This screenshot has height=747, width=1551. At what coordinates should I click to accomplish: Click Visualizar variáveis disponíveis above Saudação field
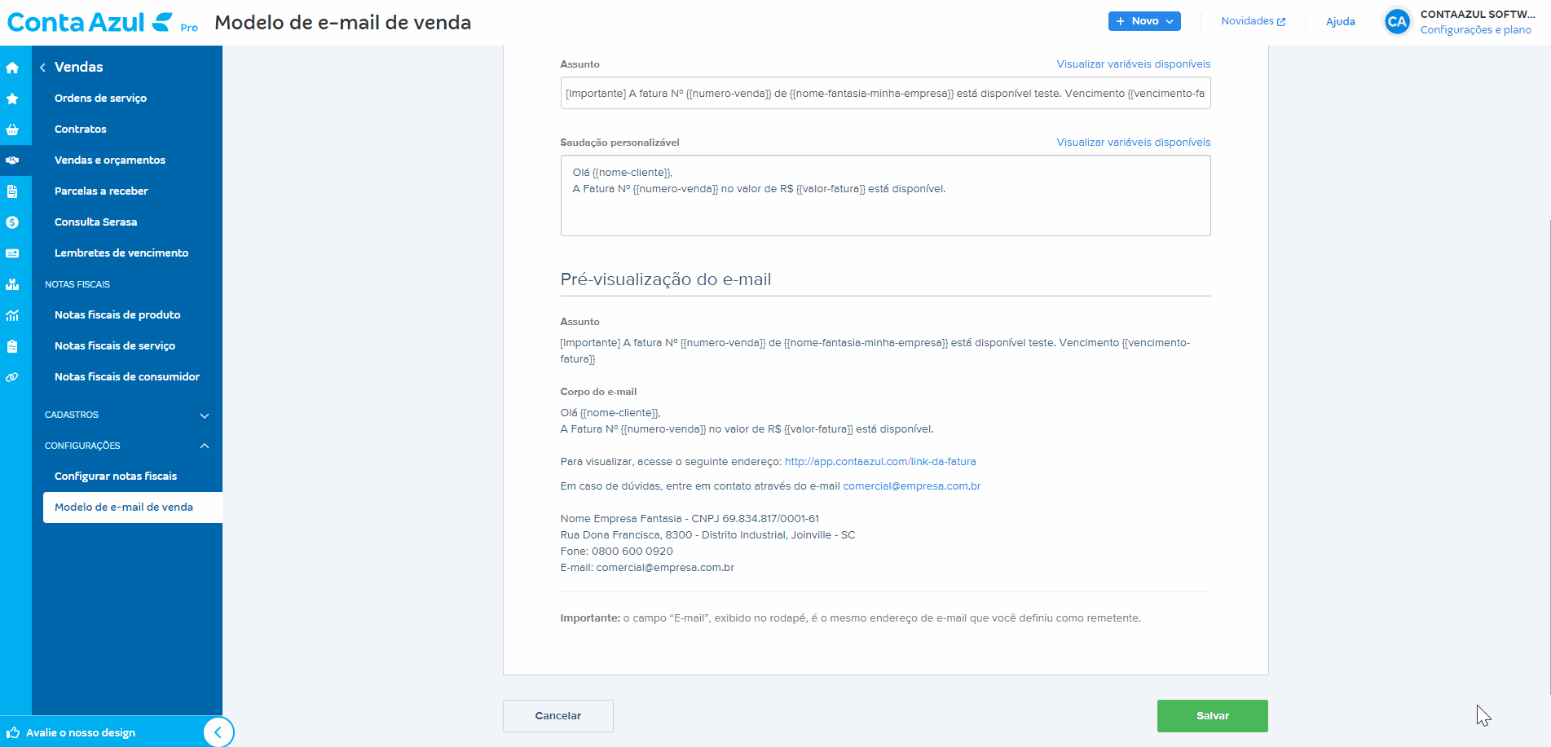[1133, 143]
